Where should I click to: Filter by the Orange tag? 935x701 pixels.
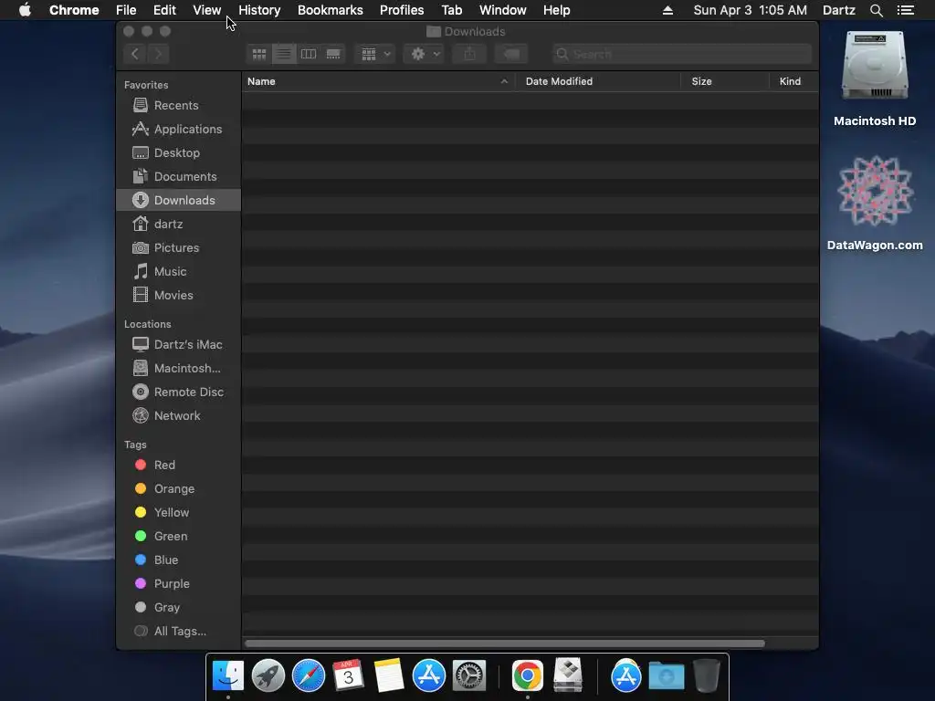tap(178, 489)
